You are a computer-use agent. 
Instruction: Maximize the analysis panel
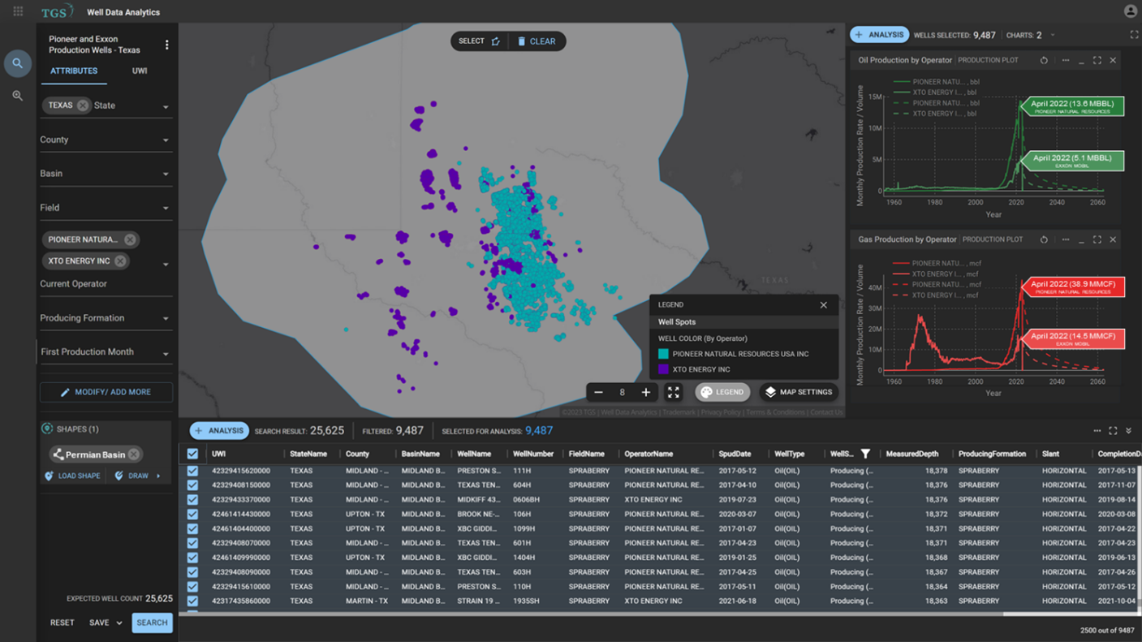[x=1134, y=35]
